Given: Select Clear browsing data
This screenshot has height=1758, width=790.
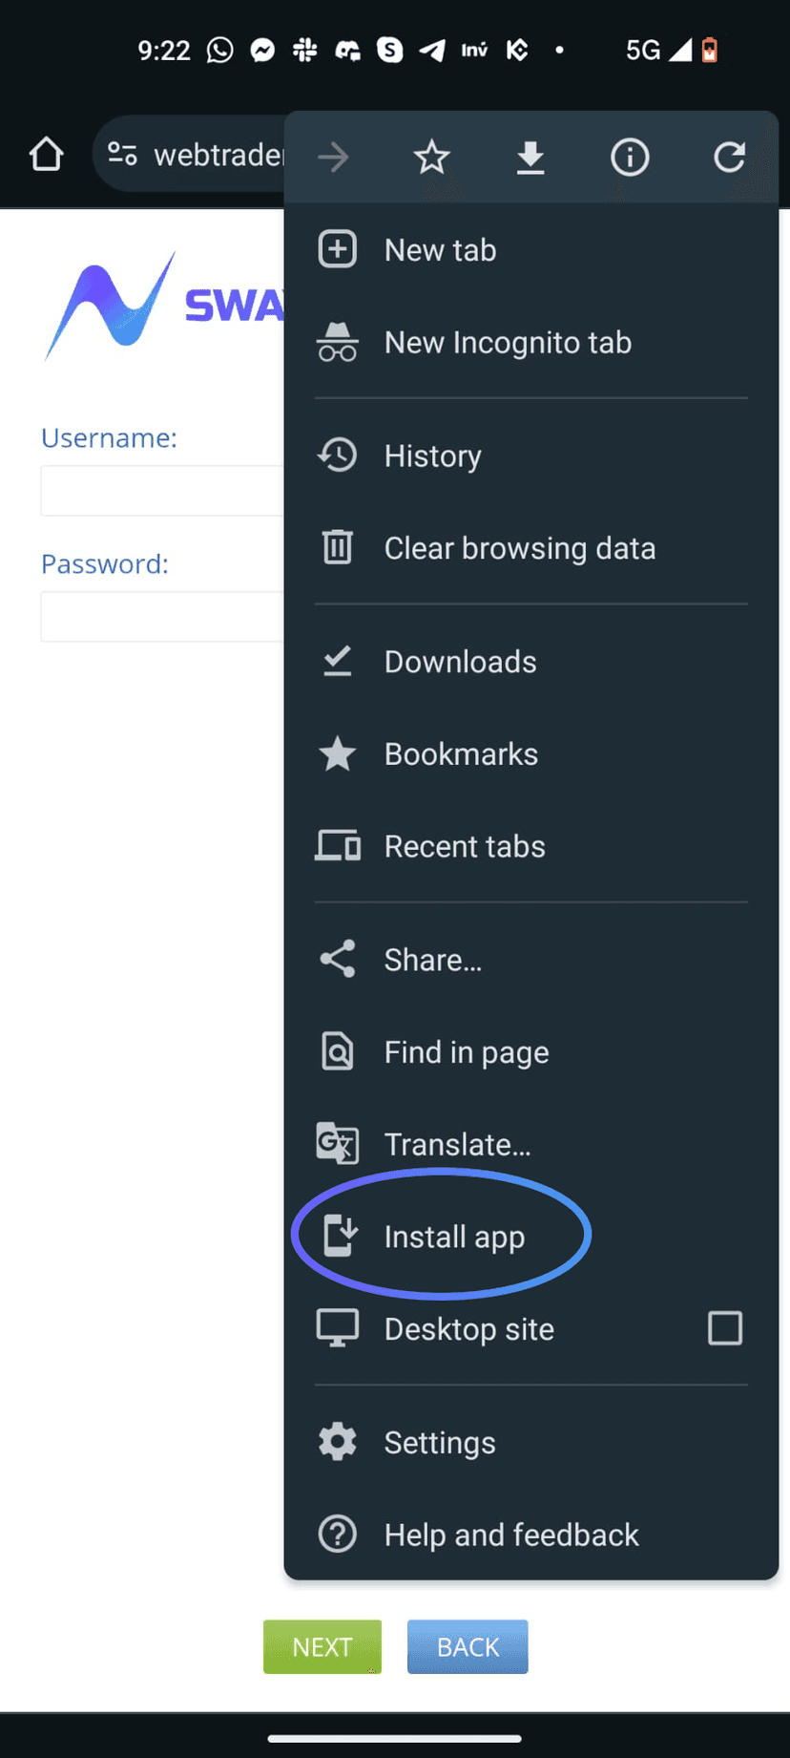Looking at the screenshot, I should point(530,548).
